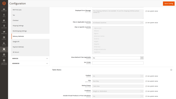Image resolution: width=176 pixels, height=99 pixels.
Task: Select Argentina in countries list
Action: [117, 52]
